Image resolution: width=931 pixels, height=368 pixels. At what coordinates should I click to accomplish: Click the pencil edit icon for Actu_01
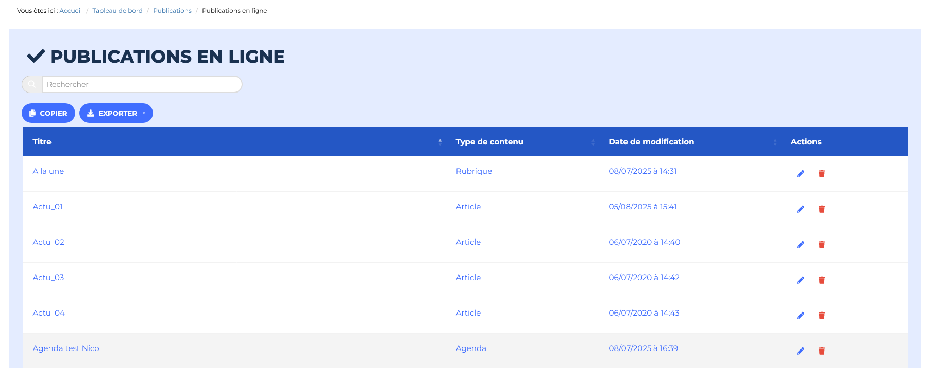coord(800,209)
